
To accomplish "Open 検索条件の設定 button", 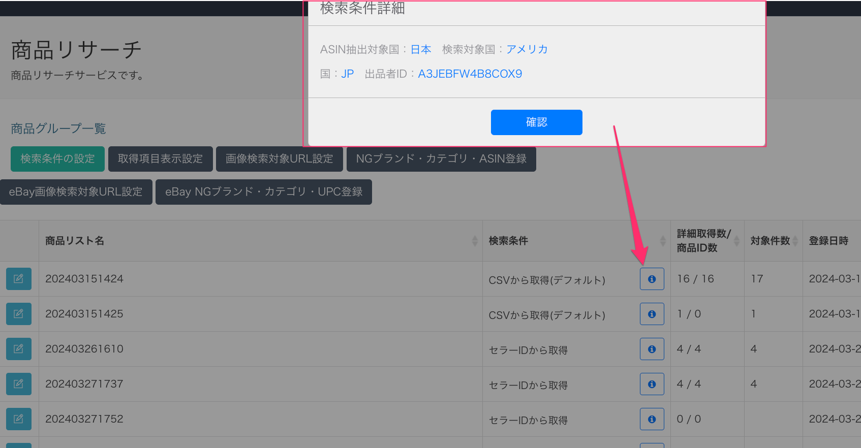I will [x=57, y=159].
